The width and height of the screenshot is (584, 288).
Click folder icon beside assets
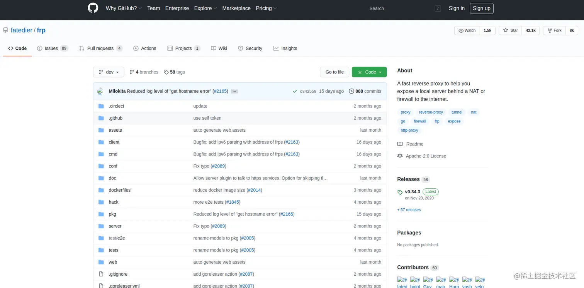101,130
